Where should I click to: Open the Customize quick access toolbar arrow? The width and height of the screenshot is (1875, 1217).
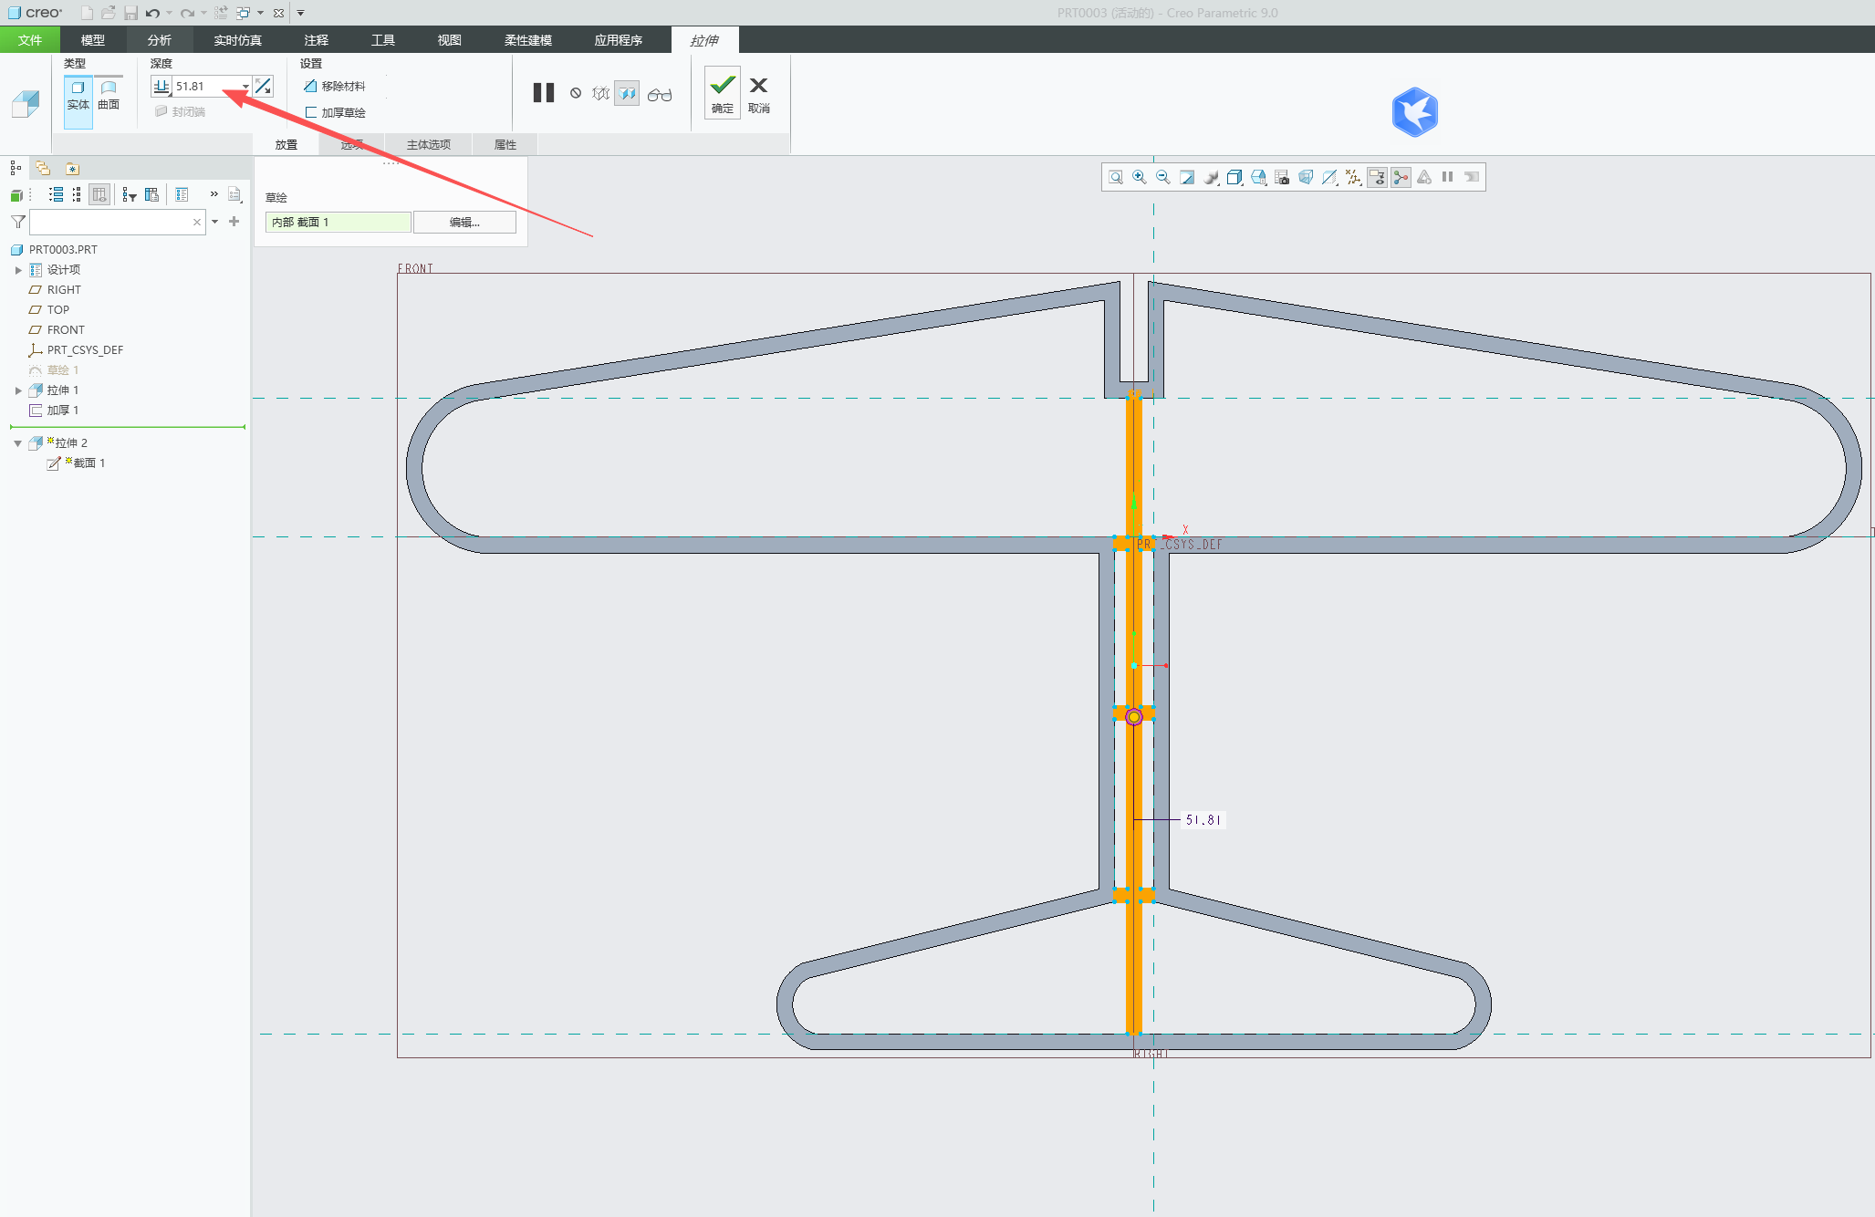[300, 13]
